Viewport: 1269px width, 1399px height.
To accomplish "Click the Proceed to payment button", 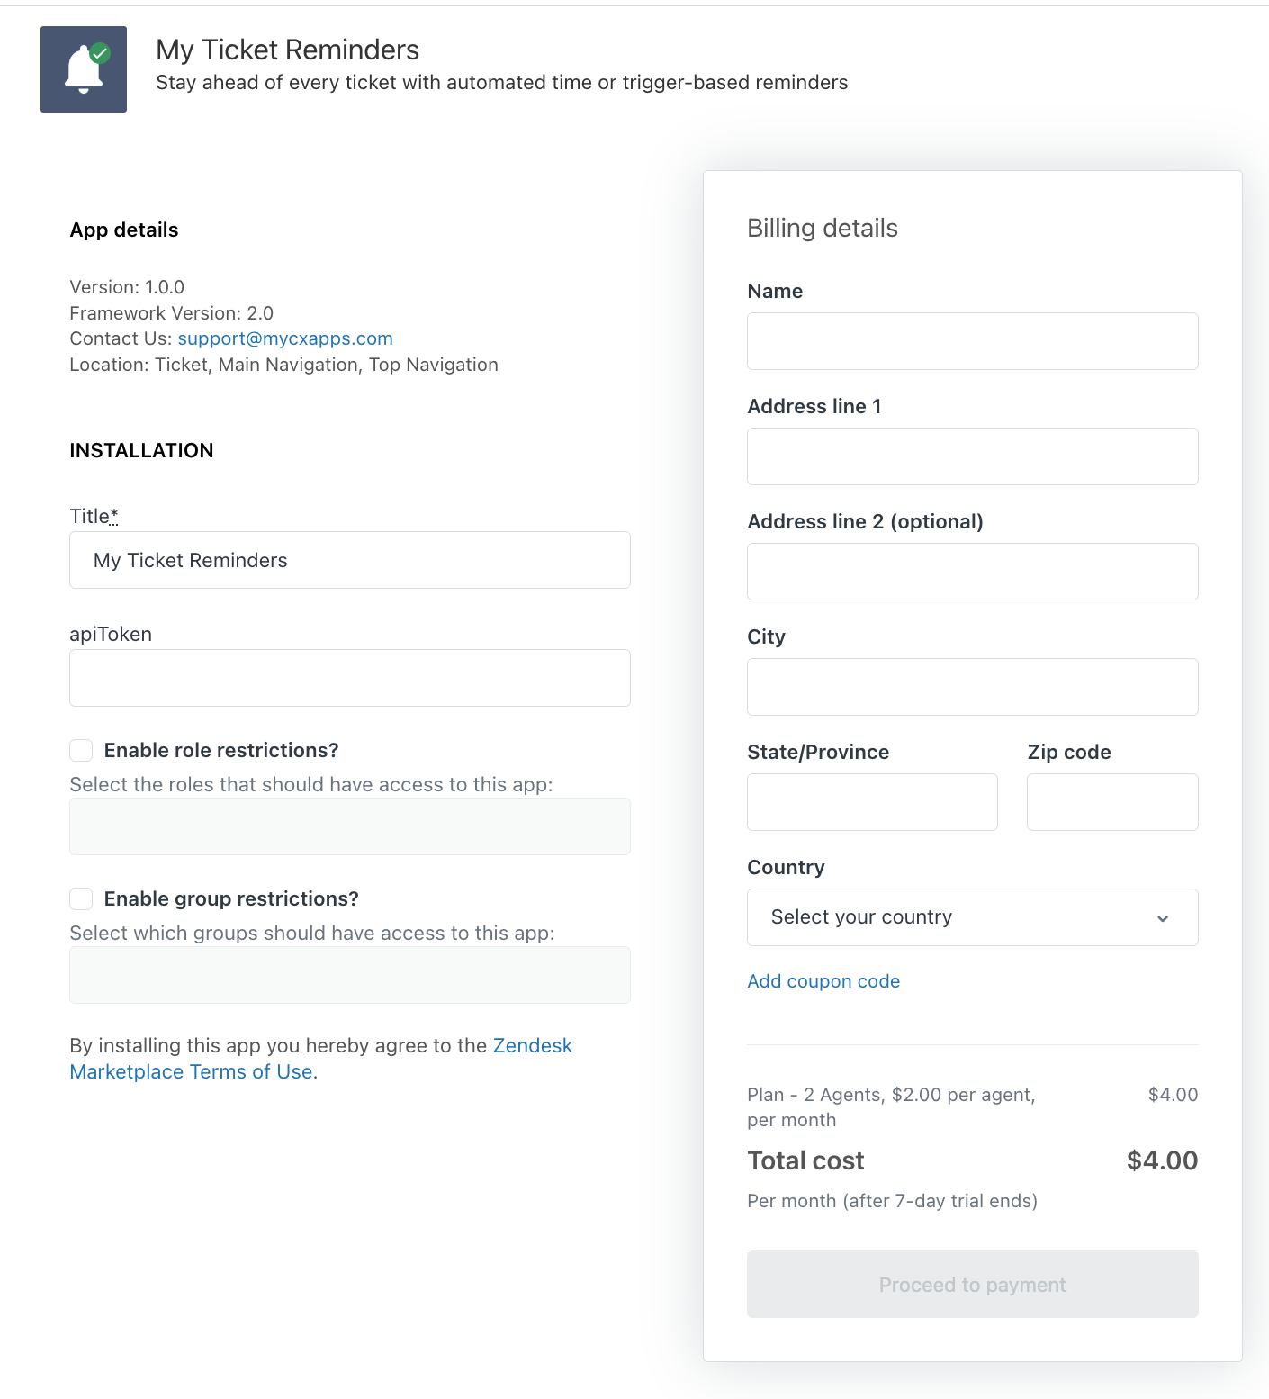I will point(973,1285).
